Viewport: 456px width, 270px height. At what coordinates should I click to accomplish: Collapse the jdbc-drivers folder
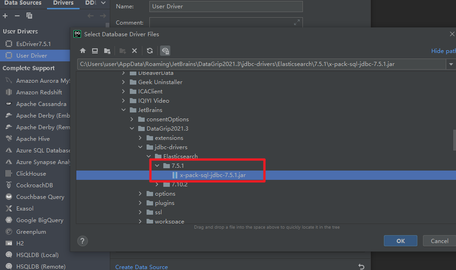(140, 147)
